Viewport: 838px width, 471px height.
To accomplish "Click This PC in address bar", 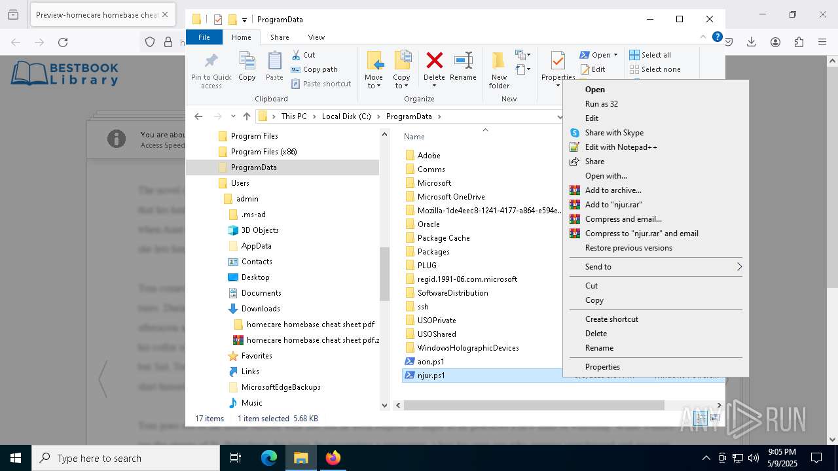I will 294,116.
